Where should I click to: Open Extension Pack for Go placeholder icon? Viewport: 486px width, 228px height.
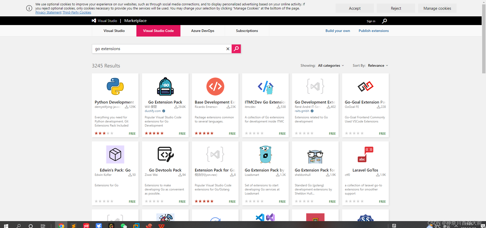(x=215, y=154)
